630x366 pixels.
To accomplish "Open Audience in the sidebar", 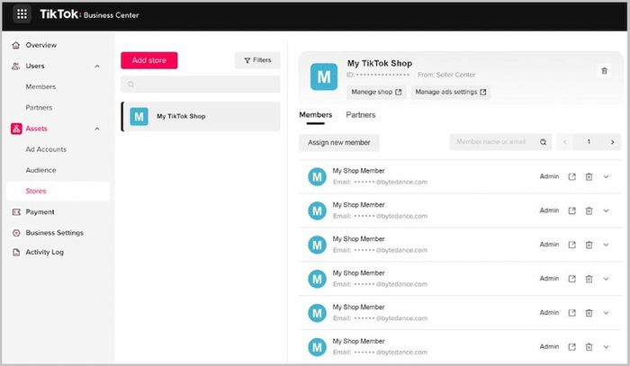I will pyautogui.click(x=41, y=170).
